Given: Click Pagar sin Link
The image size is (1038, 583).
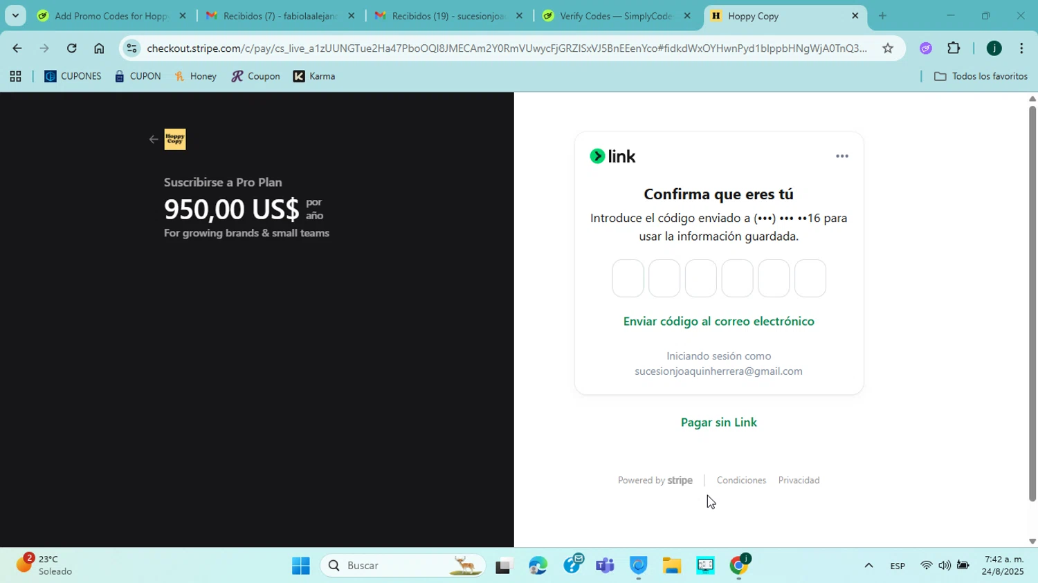Looking at the screenshot, I should [718, 423].
